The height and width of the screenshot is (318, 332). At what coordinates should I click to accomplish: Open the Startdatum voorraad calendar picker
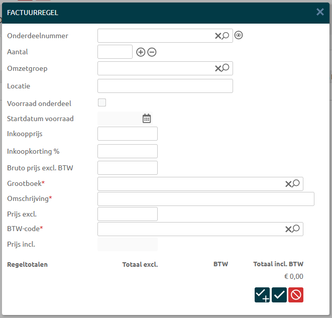(x=147, y=119)
